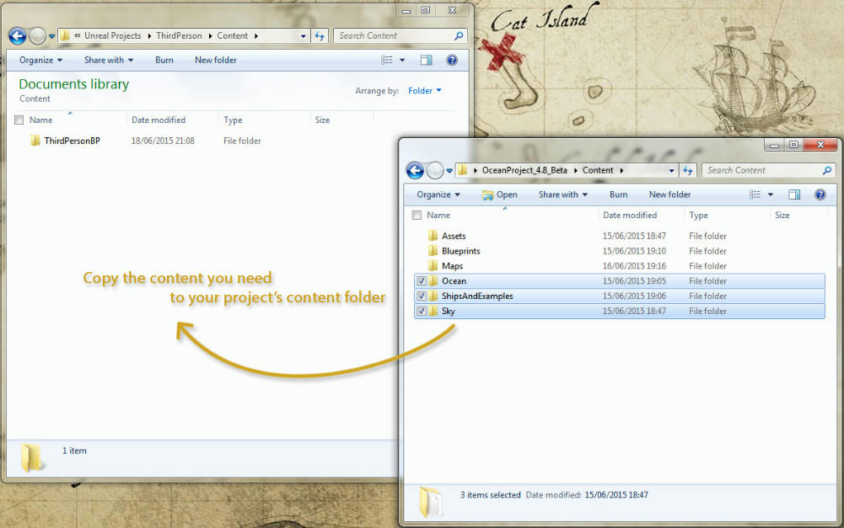The height and width of the screenshot is (528, 844).
Task: Uncheck the Sky folder checkbox
Action: click(421, 312)
